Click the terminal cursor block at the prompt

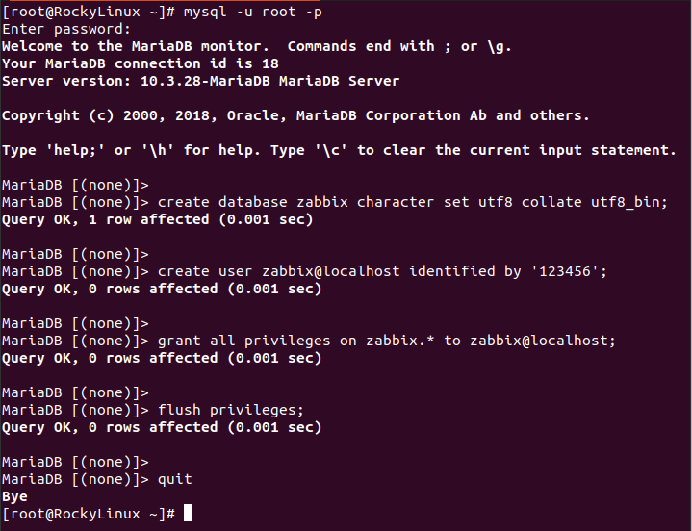click(188, 513)
